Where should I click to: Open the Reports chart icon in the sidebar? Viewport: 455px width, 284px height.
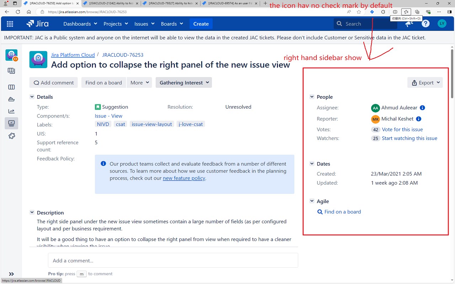coord(11,111)
